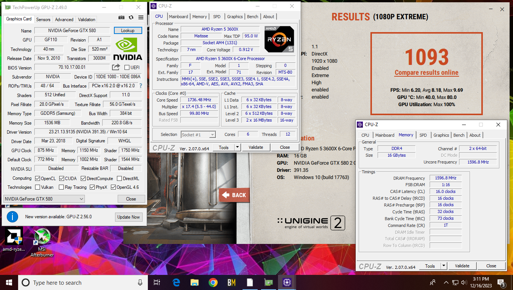Screen dimensions: 513x290
Task: Click the GPU Name field GeForce GTX 580
Action: point(72,31)
